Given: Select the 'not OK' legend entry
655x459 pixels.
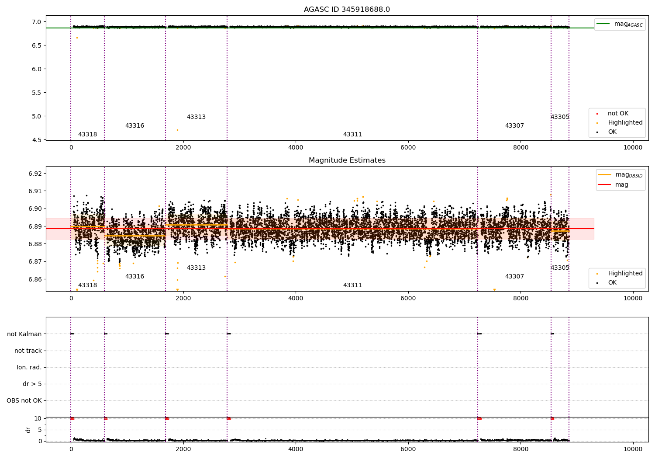Looking at the screenshot, I should pos(617,114).
